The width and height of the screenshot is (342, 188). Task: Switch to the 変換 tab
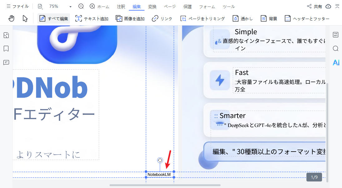[x=152, y=6]
